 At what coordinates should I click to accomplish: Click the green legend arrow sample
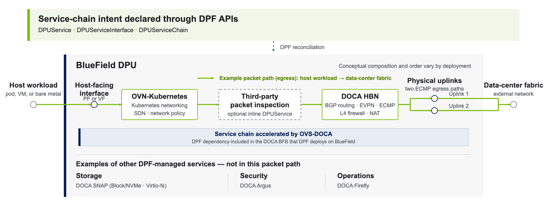click(x=206, y=78)
